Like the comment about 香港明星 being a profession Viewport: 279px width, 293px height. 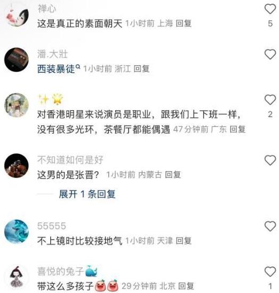click(x=270, y=99)
